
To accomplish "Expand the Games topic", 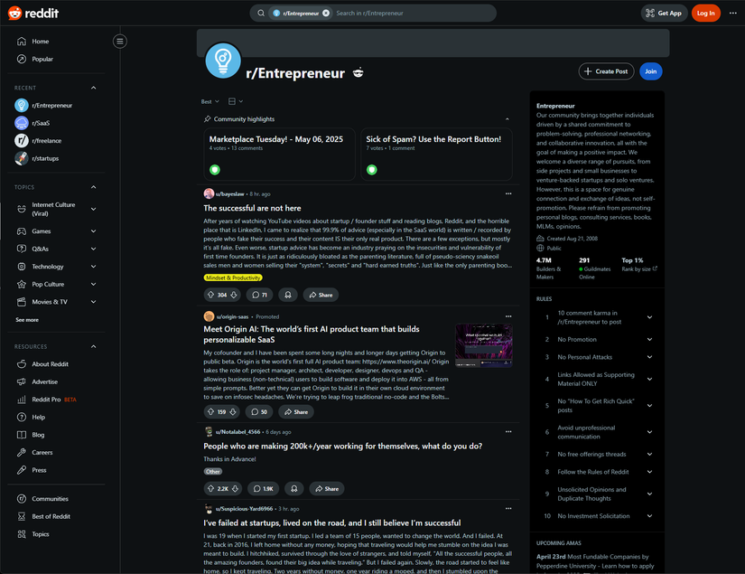I will pos(94,231).
